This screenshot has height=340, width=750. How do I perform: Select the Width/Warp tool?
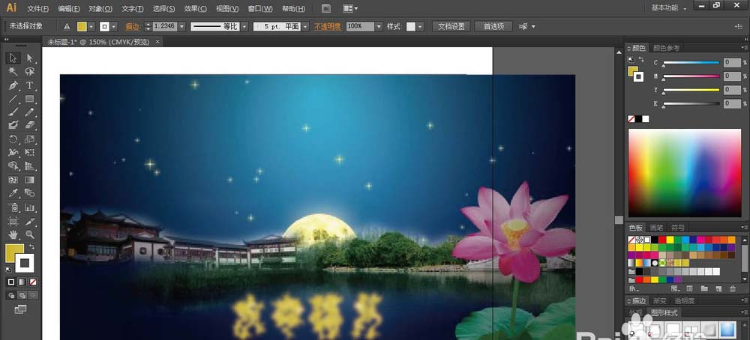pyautogui.click(x=13, y=153)
